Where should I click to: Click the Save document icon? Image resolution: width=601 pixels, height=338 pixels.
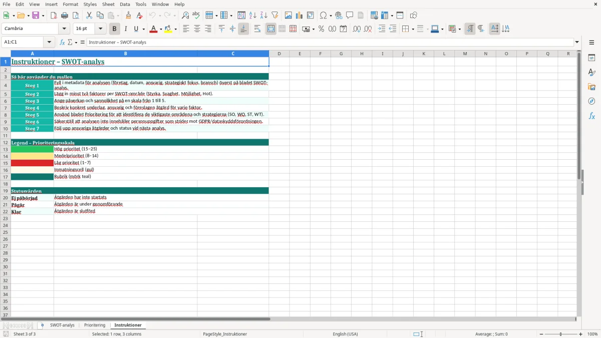36,16
